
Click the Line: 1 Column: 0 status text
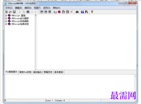pos(55,100)
